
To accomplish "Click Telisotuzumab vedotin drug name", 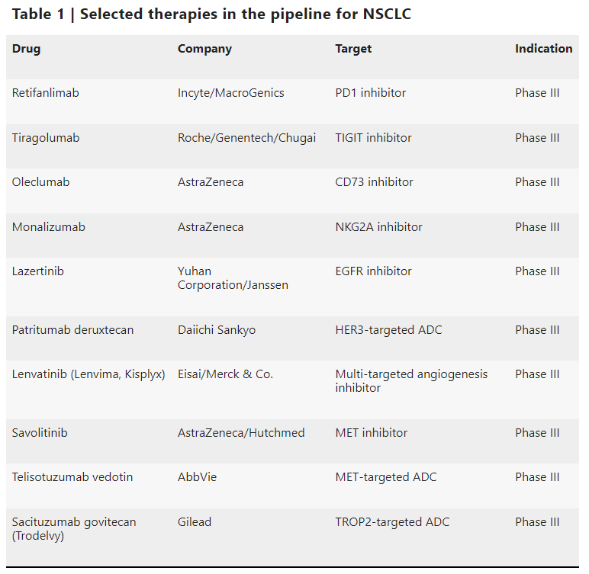I will pos(72,477).
